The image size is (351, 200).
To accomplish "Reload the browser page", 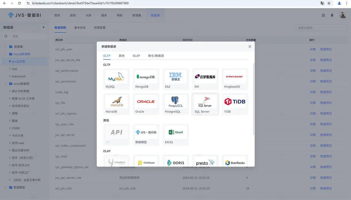I will click(x=19, y=3).
